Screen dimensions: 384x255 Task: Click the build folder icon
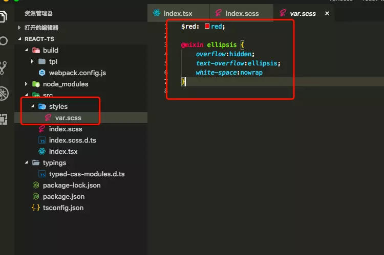pos(36,51)
